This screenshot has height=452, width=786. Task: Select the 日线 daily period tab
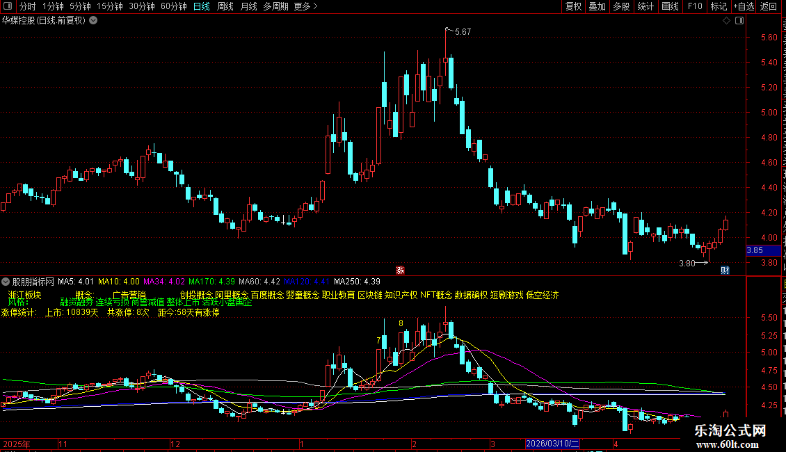coord(202,6)
